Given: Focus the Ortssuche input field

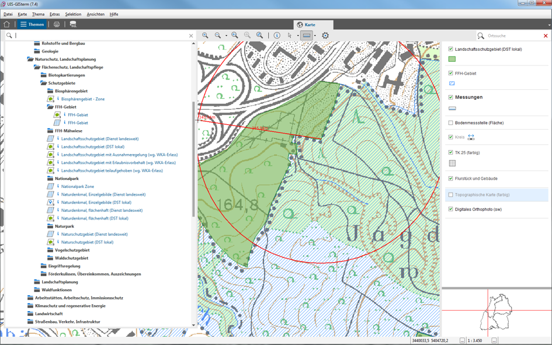Looking at the screenshot, I should click(x=514, y=36).
